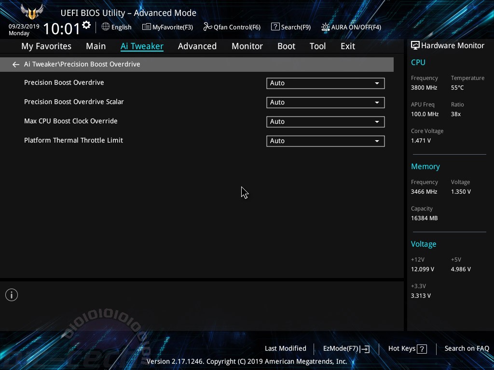
Task: Click the Max CPU Boost Clock Override label
Action: tap(71, 121)
